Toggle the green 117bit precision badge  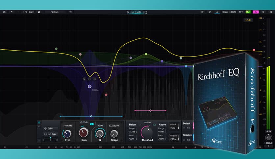(248, 12)
